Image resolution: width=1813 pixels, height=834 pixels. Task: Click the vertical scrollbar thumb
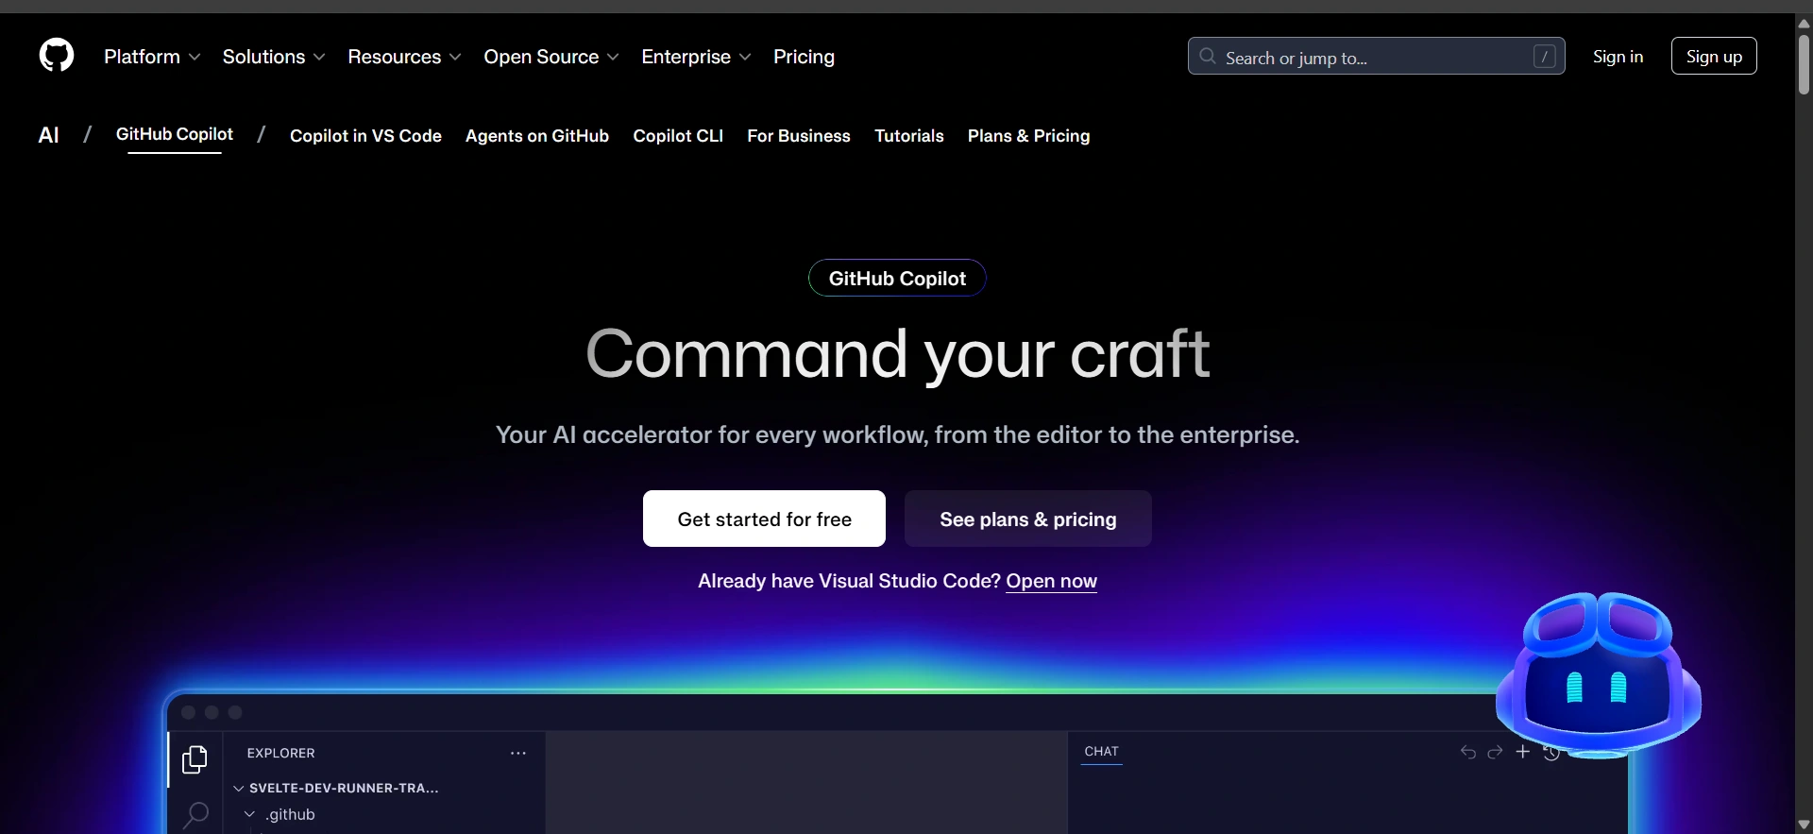(1804, 63)
